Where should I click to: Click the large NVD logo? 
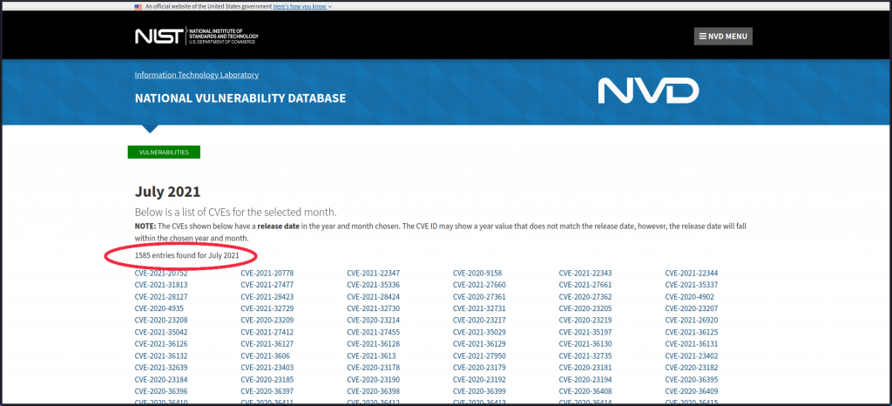[648, 91]
